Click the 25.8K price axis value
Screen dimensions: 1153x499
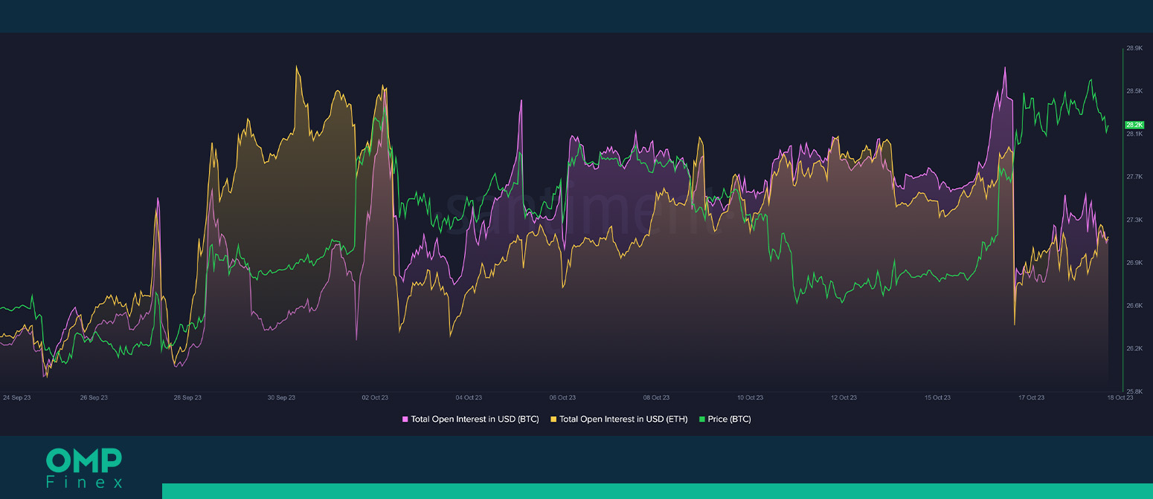pos(1134,391)
